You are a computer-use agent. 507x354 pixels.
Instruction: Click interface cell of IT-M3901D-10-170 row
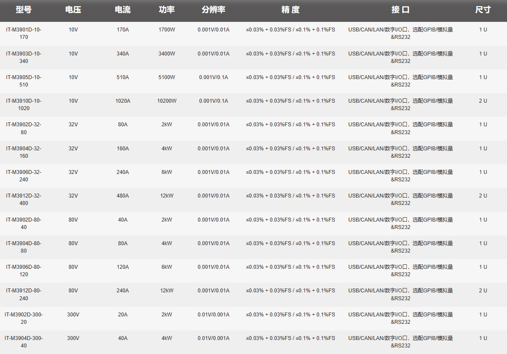pos(400,33)
